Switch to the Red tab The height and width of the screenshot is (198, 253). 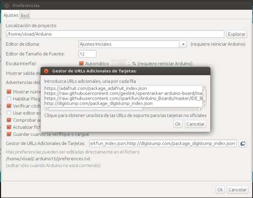(x=25, y=15)
